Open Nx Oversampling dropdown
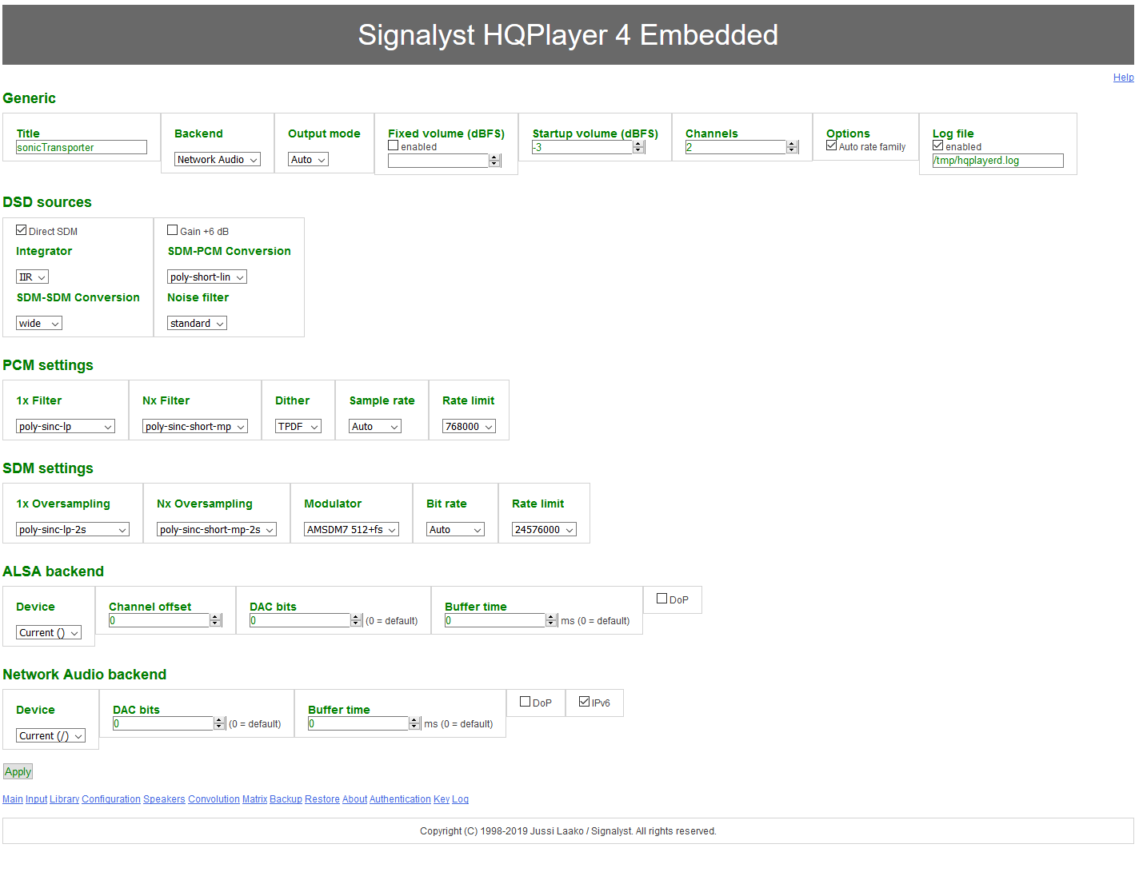Viewport: 1147px width, 876px height. 217,530
